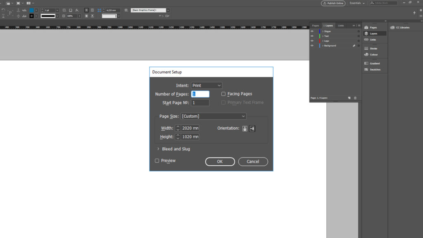Click the Number of Pages input field
The width and height of the screenshot is (423, 238).
[200, 94]
